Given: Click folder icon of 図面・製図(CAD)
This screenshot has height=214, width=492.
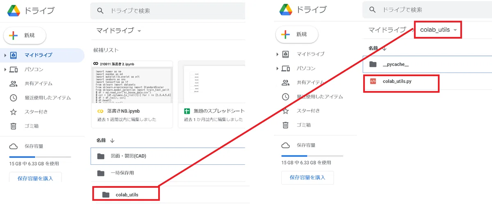Looking at the screenshot, I should tap(101, 156).
